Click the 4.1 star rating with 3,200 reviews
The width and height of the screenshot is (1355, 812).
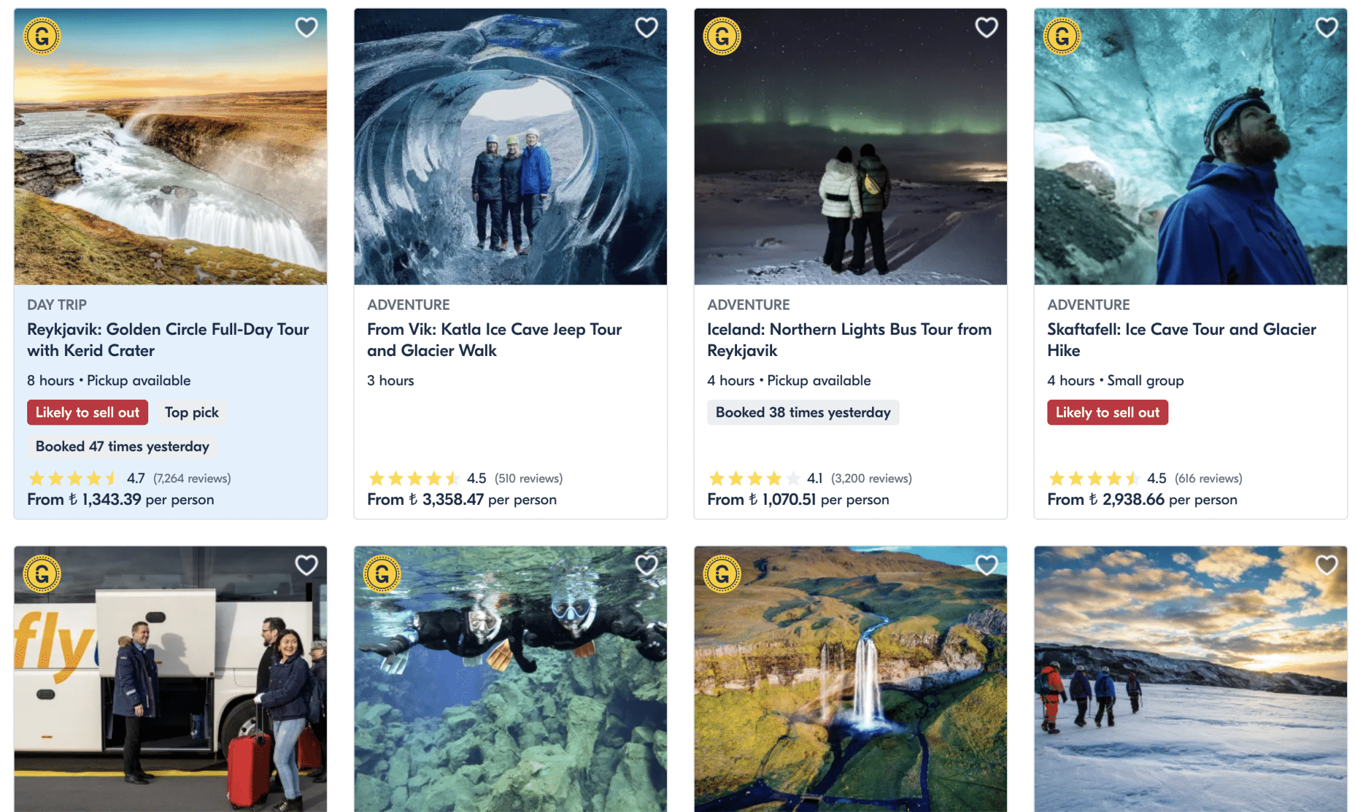point(809,478)
